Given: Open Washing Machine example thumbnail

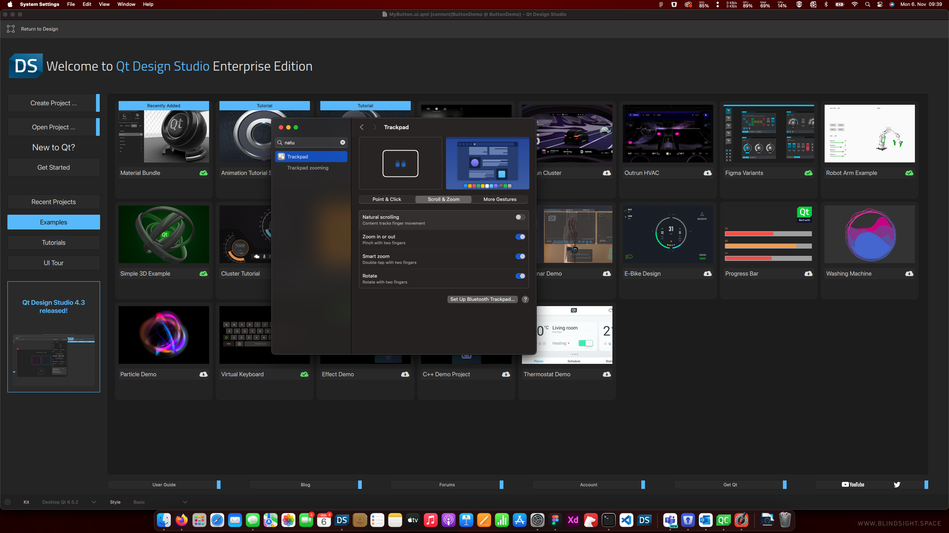Looking at the screenshot, I should (869, 234).
